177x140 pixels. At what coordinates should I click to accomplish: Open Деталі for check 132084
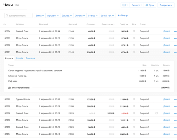pyautogui.click(x=166, y=31)
